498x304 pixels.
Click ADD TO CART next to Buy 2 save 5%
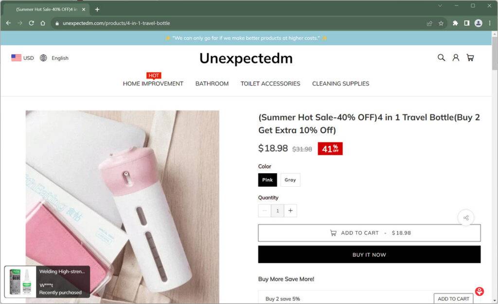[453, 298]
